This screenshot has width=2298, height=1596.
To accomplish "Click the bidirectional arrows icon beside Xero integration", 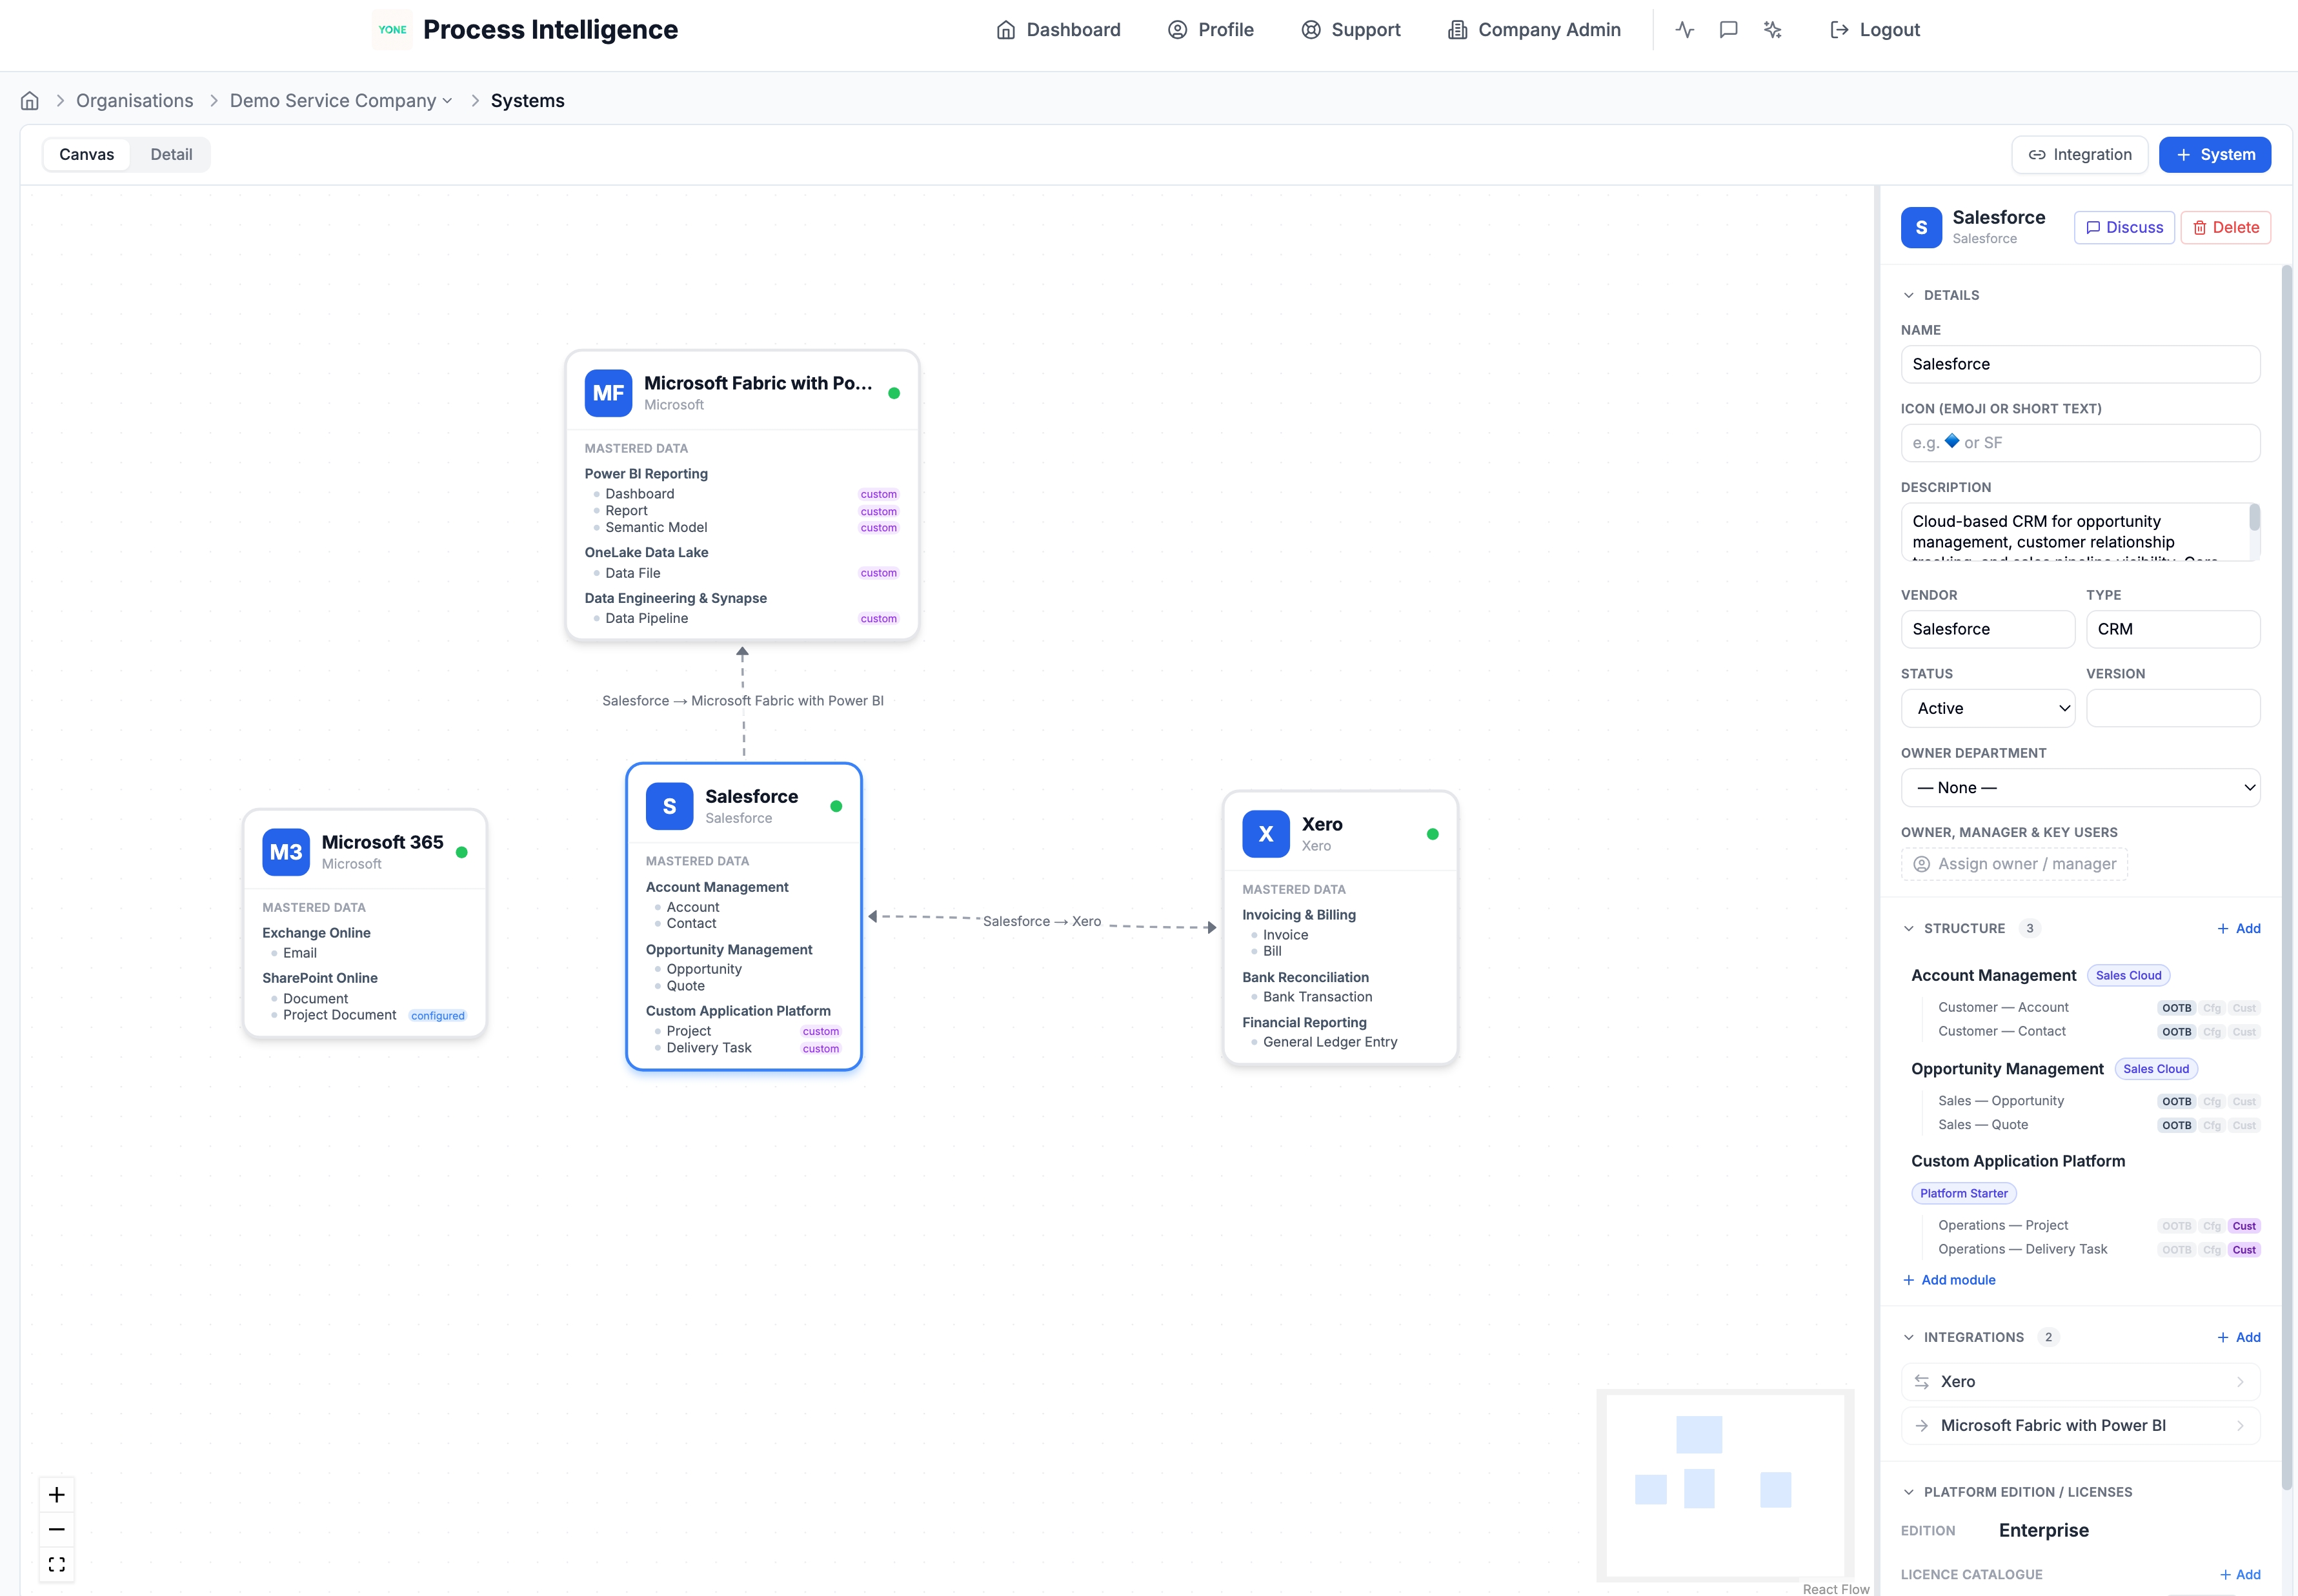I will click(x=1922, y=1382).
